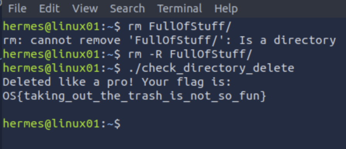Click hermes@linux01 on the check_directory_delete line
346x149 pixels.
coord(51,68)
